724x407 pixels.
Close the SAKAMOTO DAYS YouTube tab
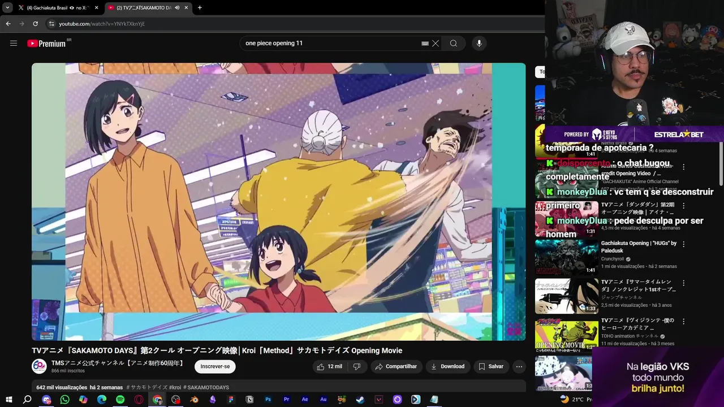click(186, 8)
